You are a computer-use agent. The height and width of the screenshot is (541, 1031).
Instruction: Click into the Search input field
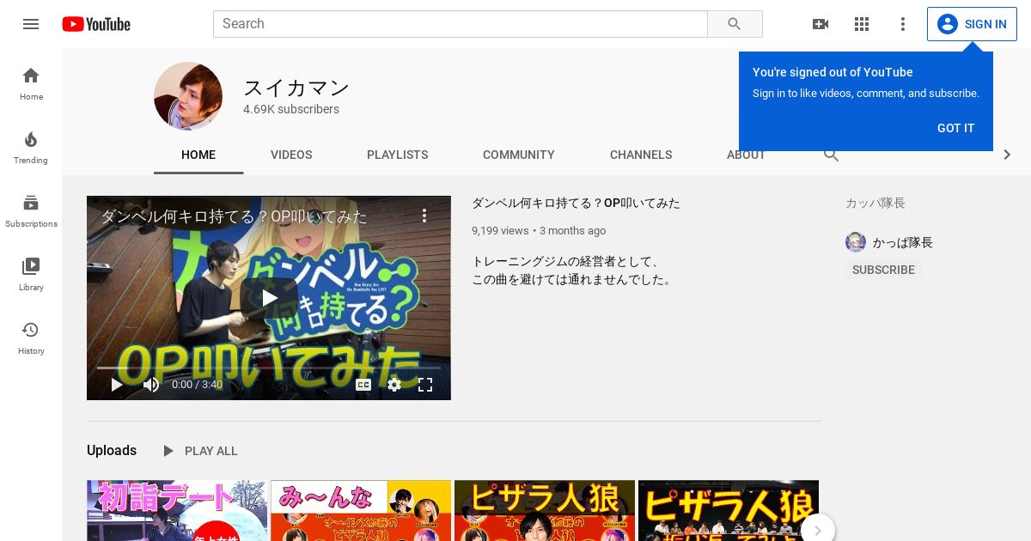461,24
